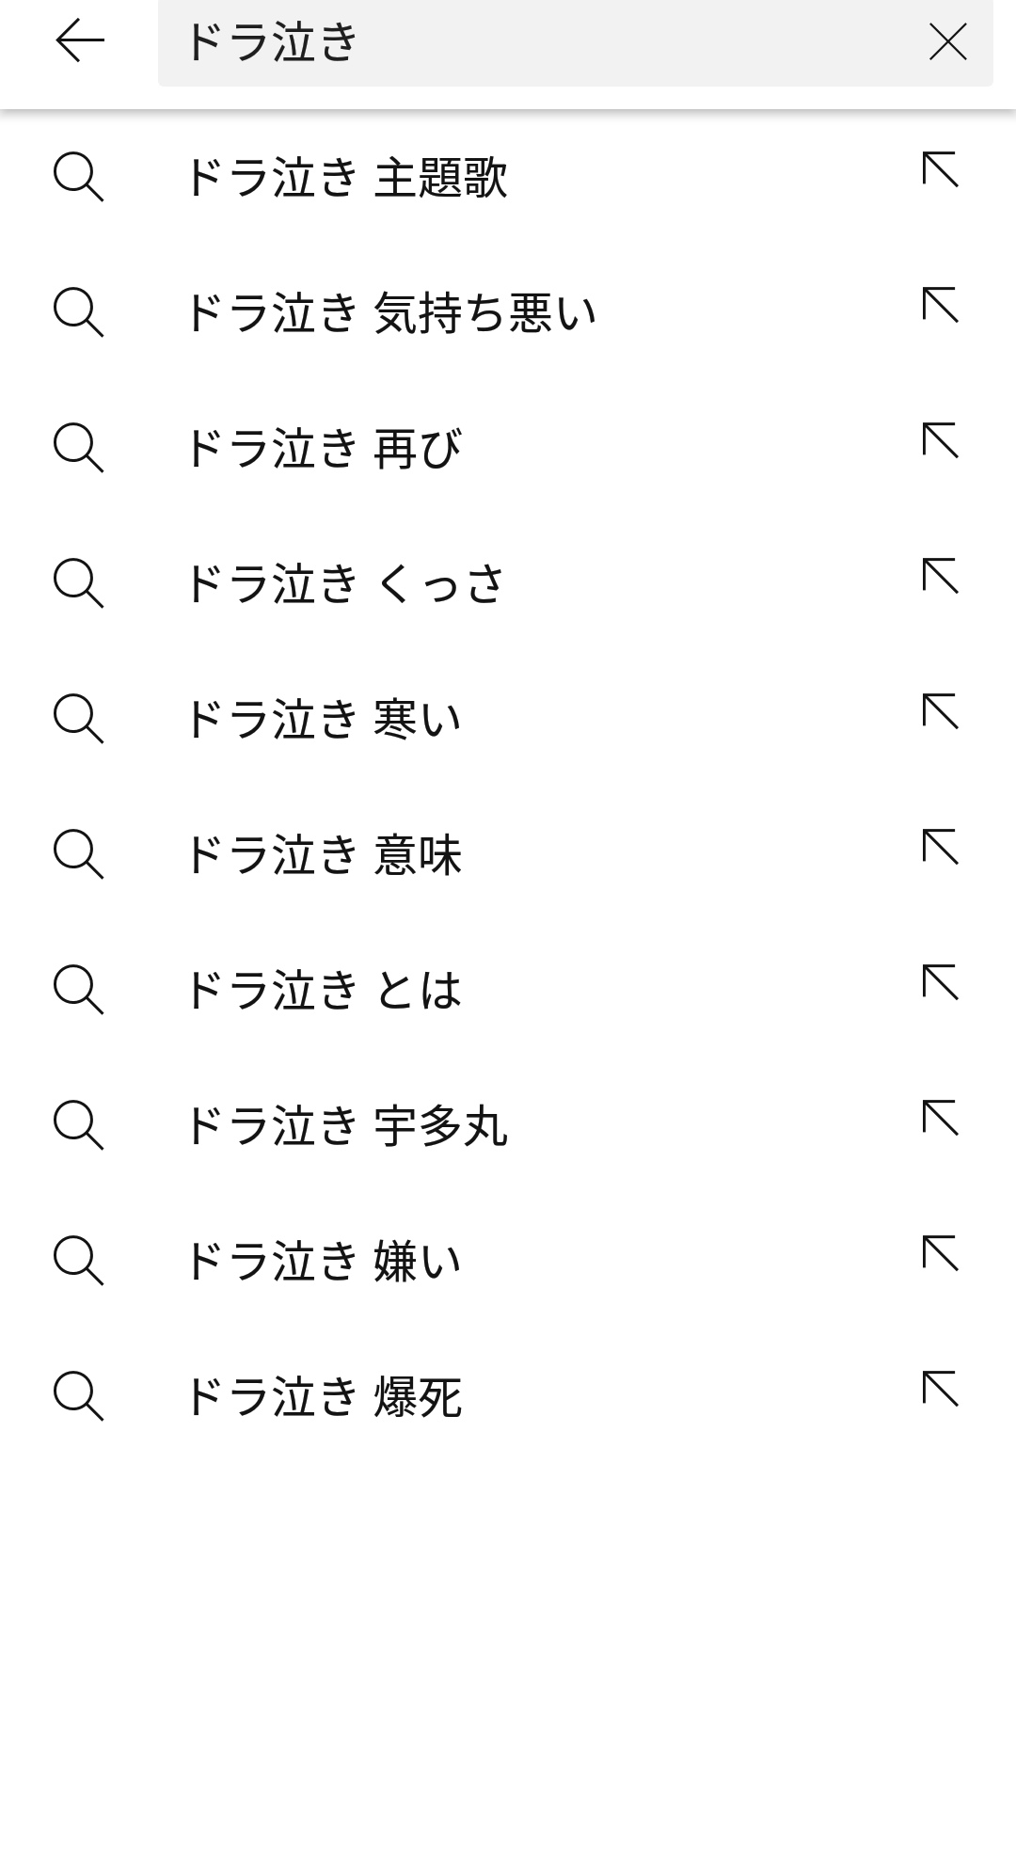Select the suggestion ドラ泣き 主題歌
Screen dimensions: 1016x1861
click(x=508, y=177)
